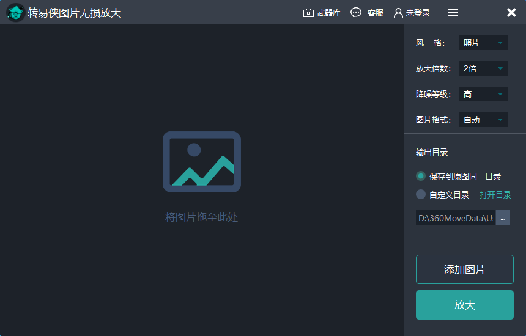Click the 打开目录 link
This screenshot has height=336, width=526.
pos(495,195)
